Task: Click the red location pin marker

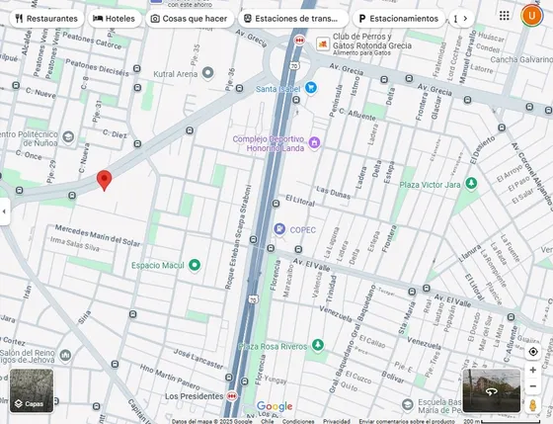Action: point(104,180)
